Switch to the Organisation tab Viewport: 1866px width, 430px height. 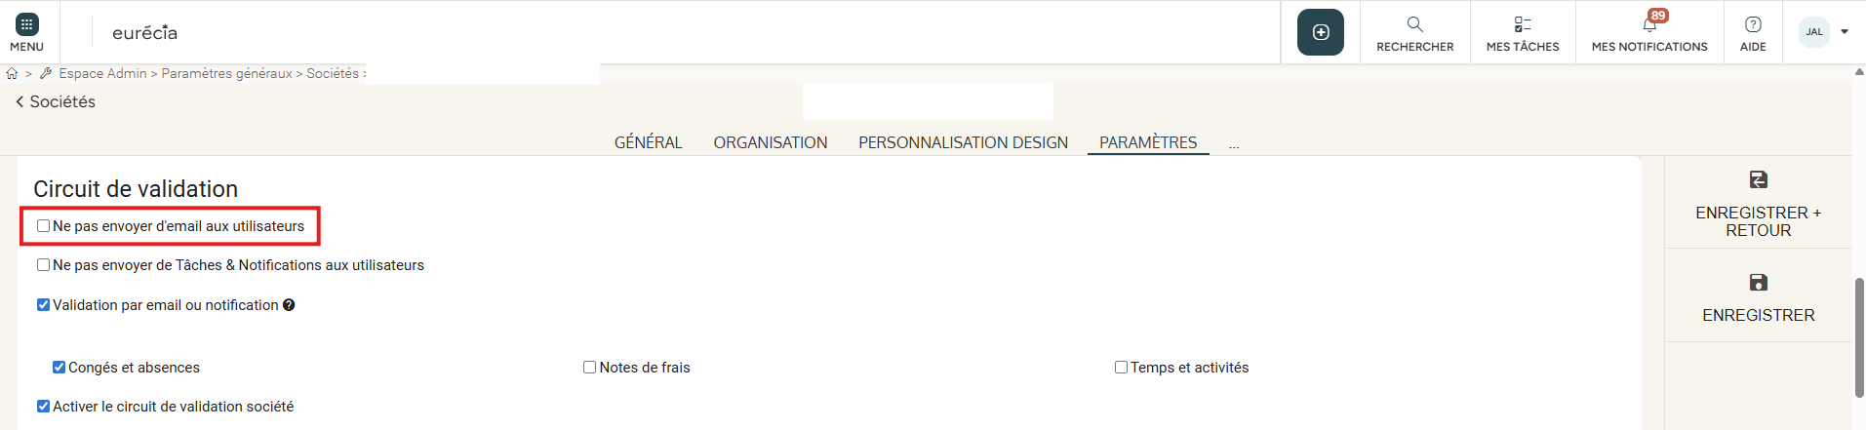click(770, 142)
